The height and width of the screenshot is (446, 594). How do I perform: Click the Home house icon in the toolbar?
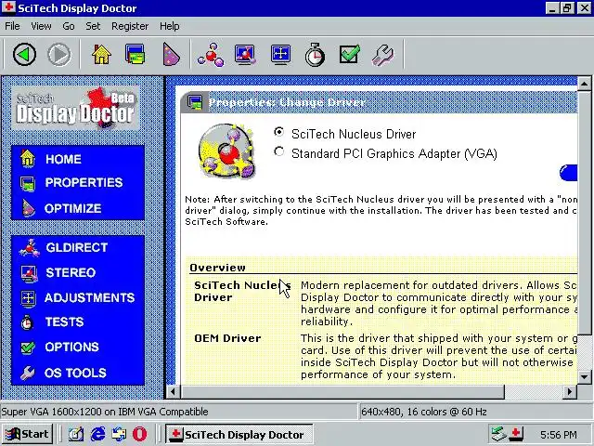click(x=101, y=54)
